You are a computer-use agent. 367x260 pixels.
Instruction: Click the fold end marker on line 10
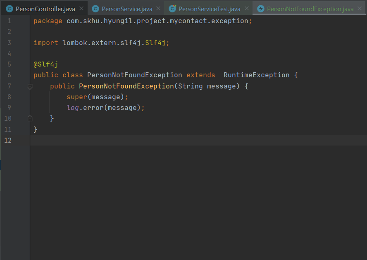[x=30, y=118]
